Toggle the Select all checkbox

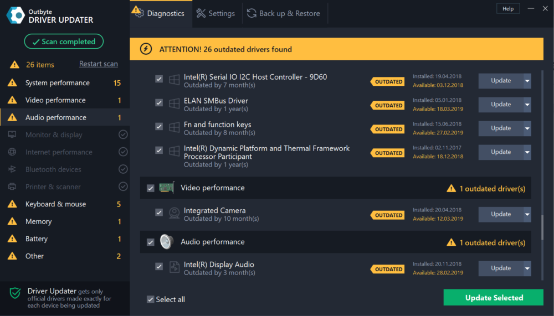pos(151,299)
